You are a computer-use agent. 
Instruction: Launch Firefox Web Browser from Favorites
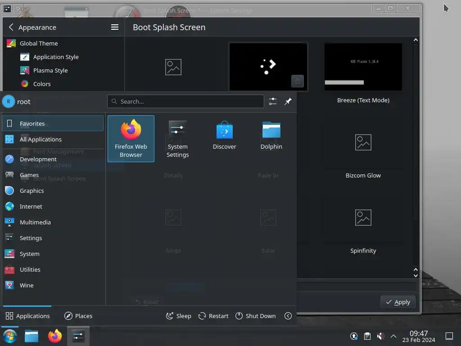[131, 139]
